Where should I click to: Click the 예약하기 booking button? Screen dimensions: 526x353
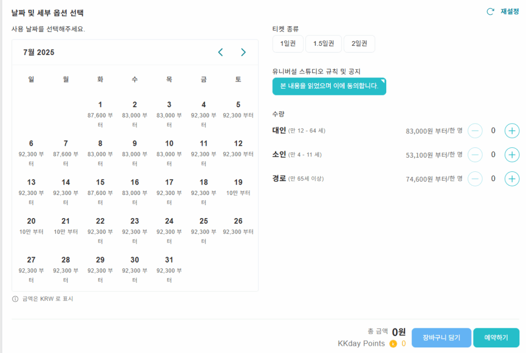496,338
